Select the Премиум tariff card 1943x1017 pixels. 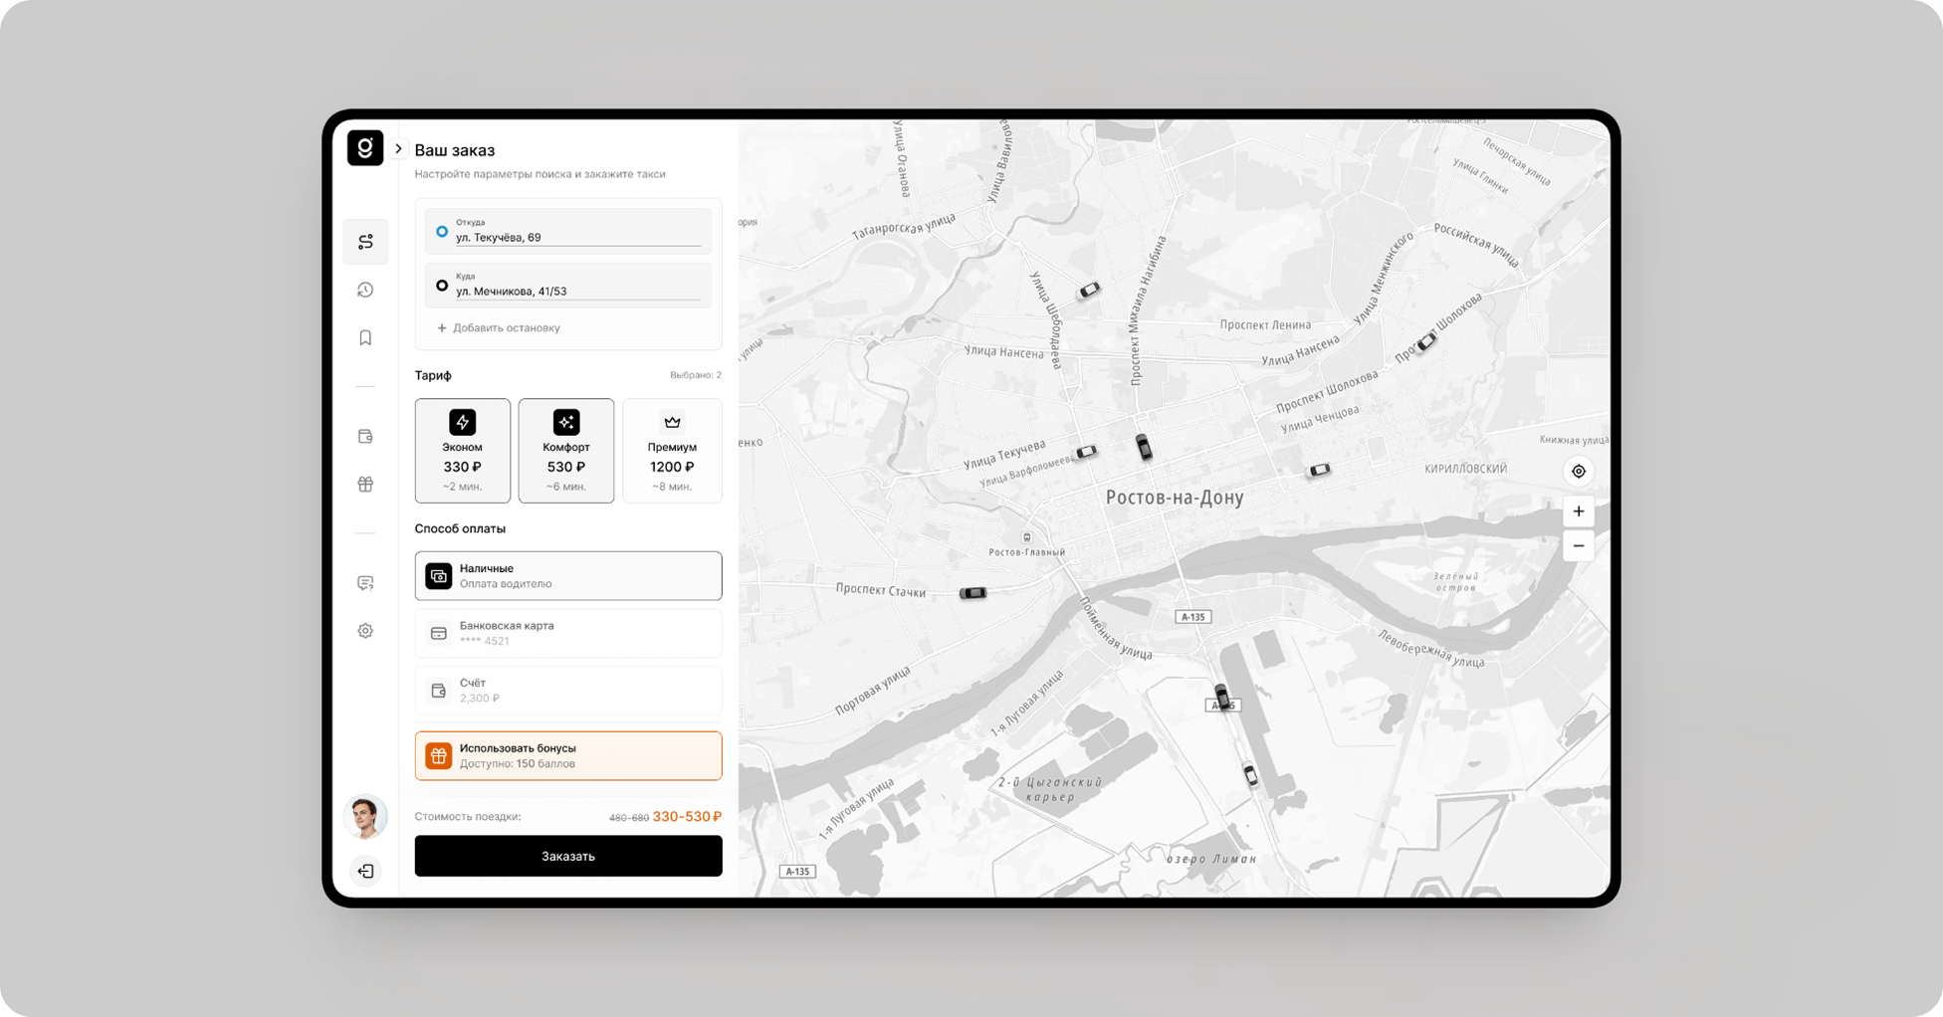tap(672, 451)
